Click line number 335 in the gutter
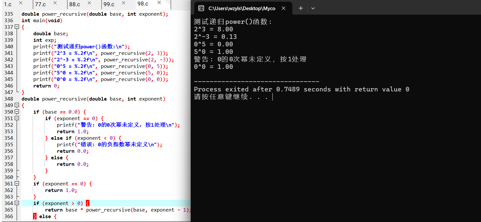This screenshot has width=481, height=222. click(x=9, y=14)
